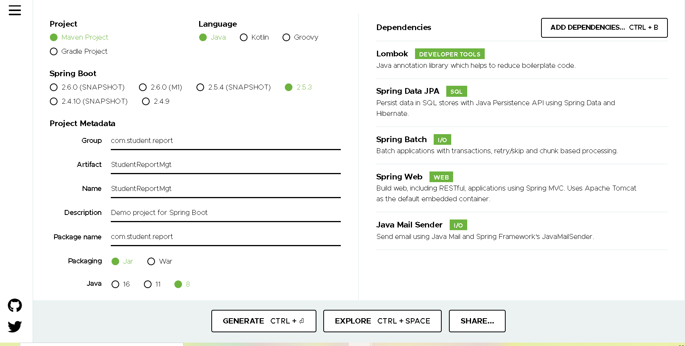The image size is (685, 346).
Task: Click the Description input field
Action: click(x=225, y=212)
